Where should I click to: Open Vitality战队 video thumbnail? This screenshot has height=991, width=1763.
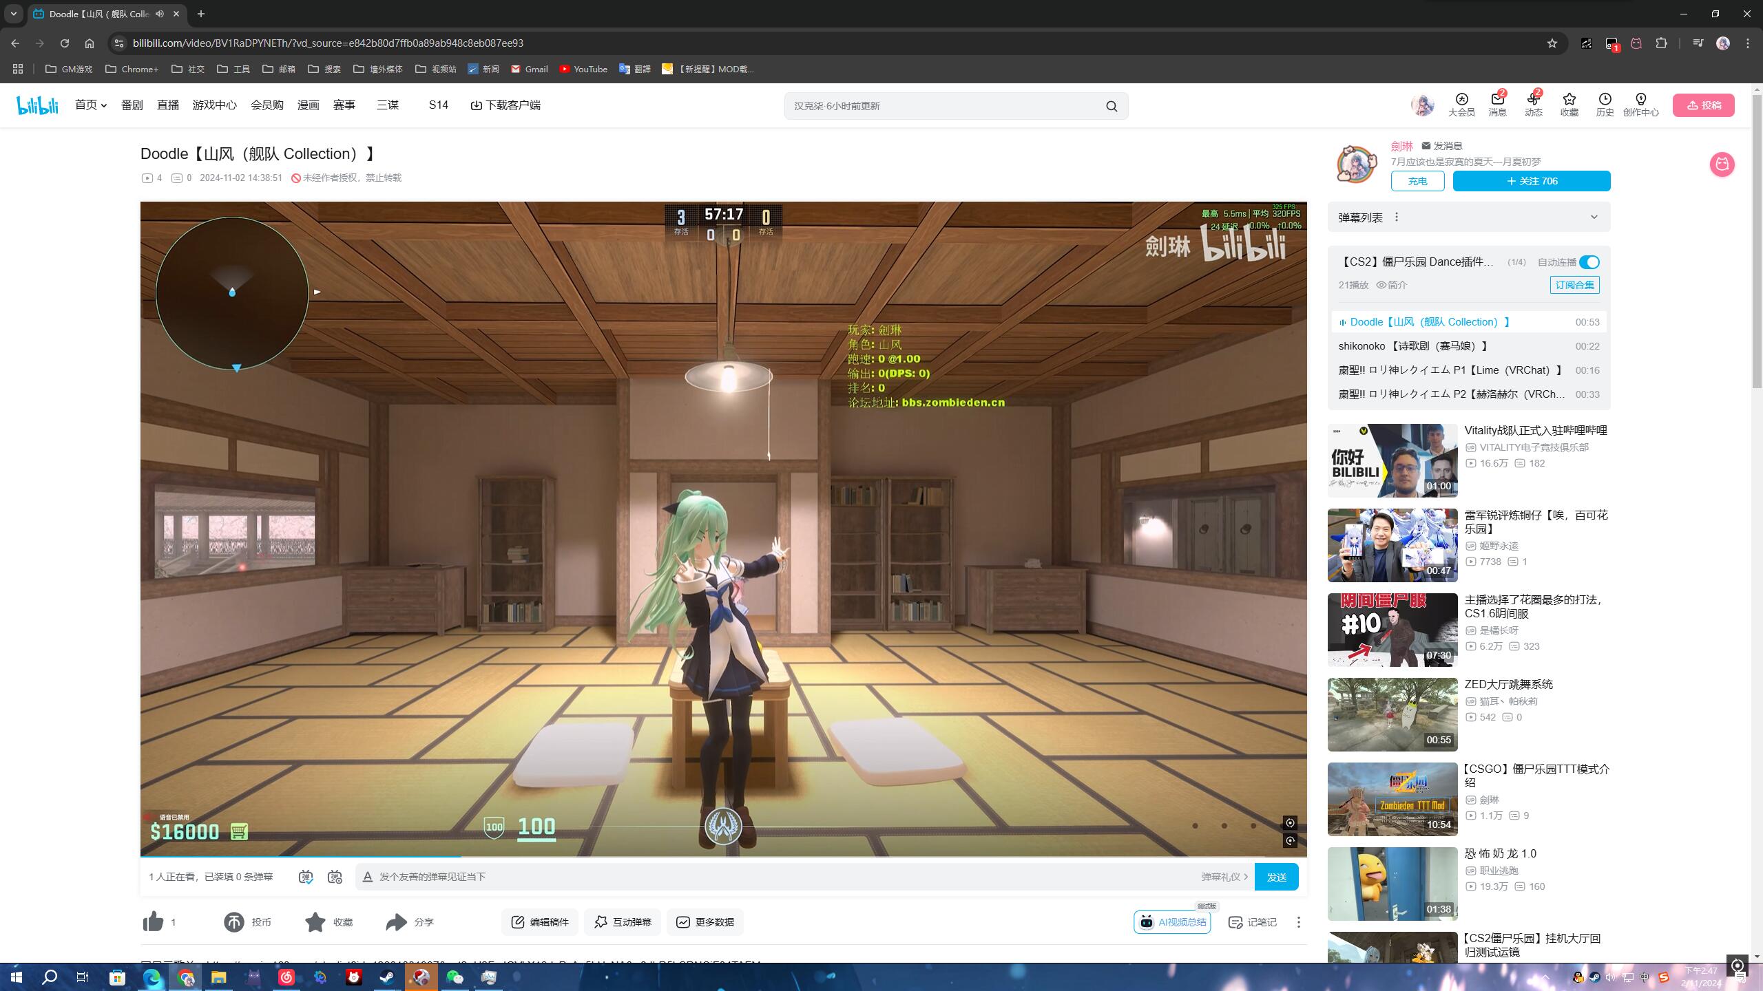[x=1392, y=460]
